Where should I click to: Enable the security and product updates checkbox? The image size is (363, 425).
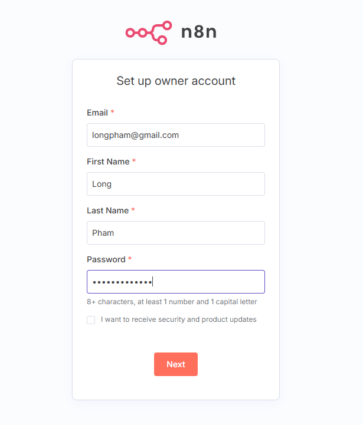click(91, 320)
